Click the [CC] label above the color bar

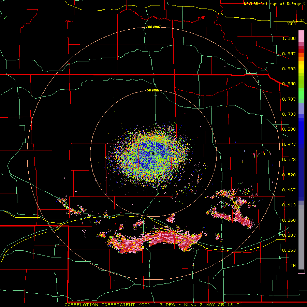291,24
